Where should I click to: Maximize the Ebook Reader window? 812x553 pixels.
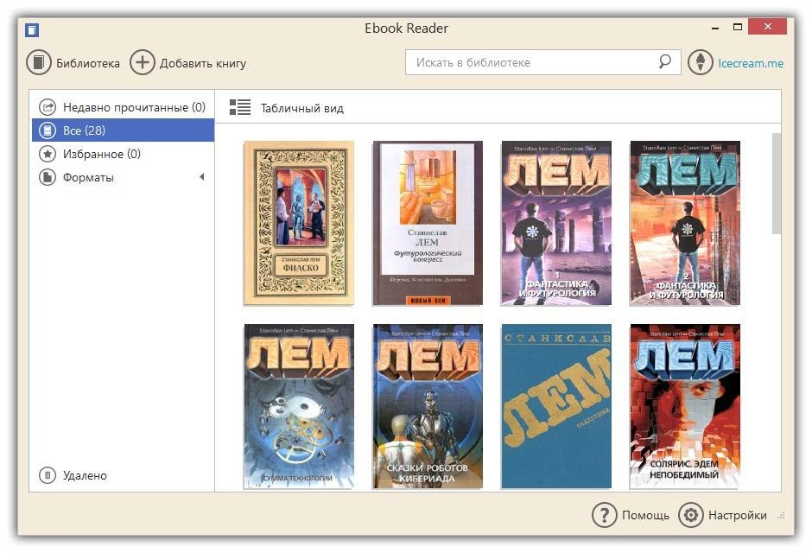coord(738,27)
